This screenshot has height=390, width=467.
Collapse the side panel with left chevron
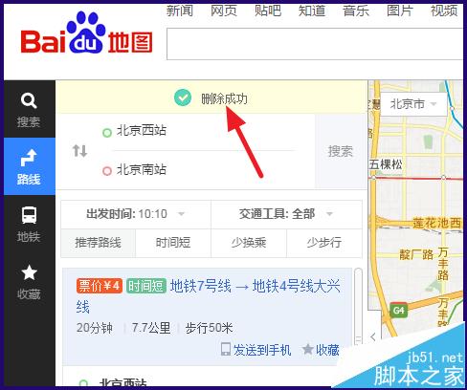[373, 336]
